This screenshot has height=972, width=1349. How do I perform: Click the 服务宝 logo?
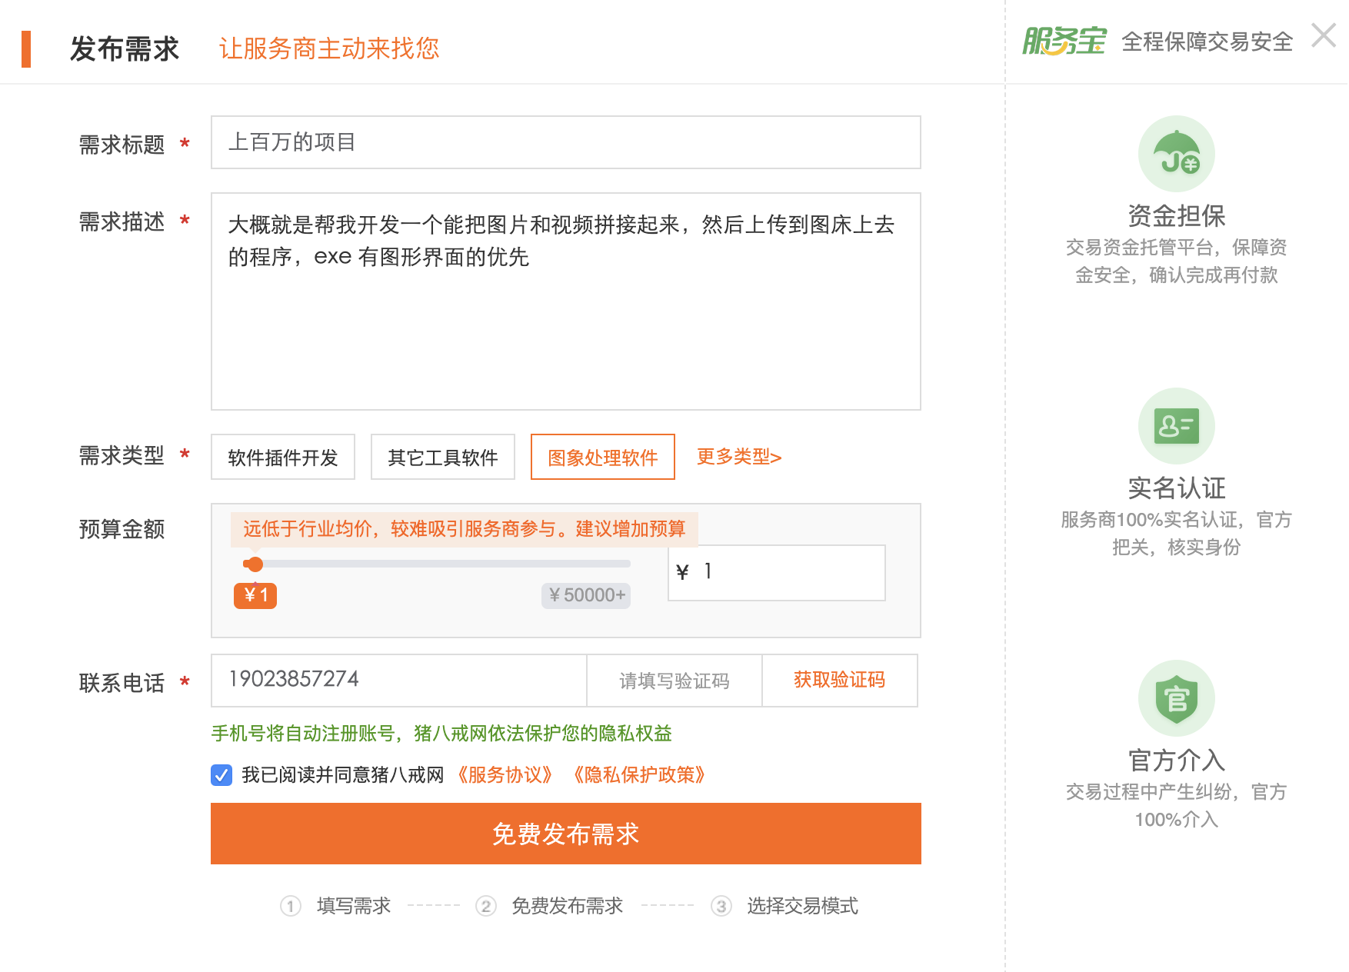tap(1064, 41)
